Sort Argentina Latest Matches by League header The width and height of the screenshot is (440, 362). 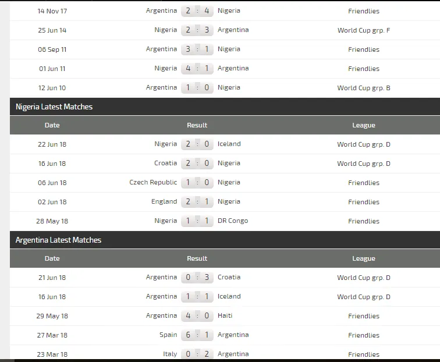tap(364, 258)
